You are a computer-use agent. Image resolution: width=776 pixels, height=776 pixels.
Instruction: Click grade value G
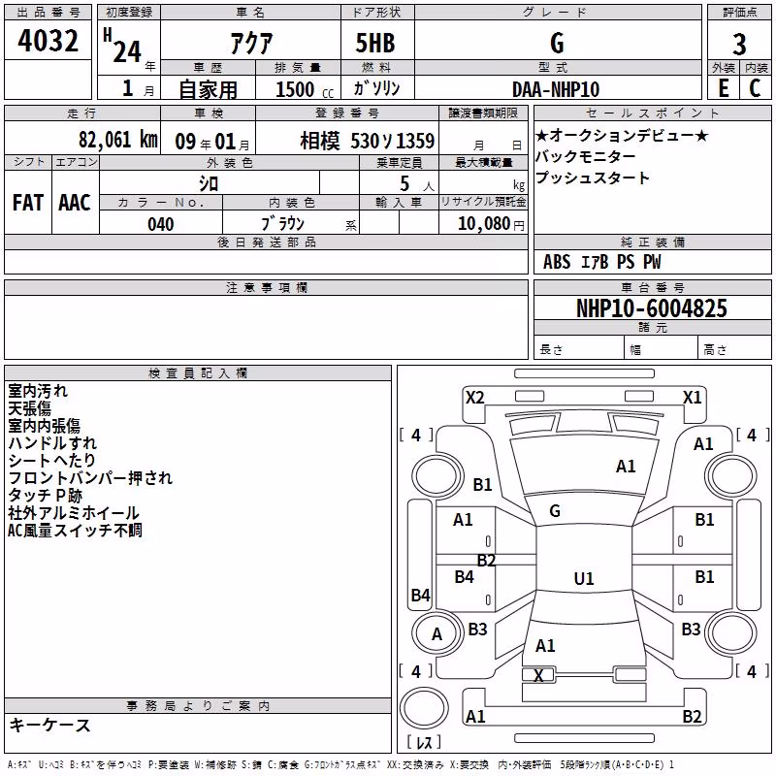click(557, 43)
